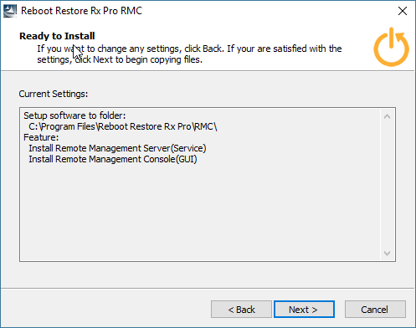The height and width of the screenshot is (328, 416).
Task: Click the scroll down arrow in settings box
Action: 387,253
